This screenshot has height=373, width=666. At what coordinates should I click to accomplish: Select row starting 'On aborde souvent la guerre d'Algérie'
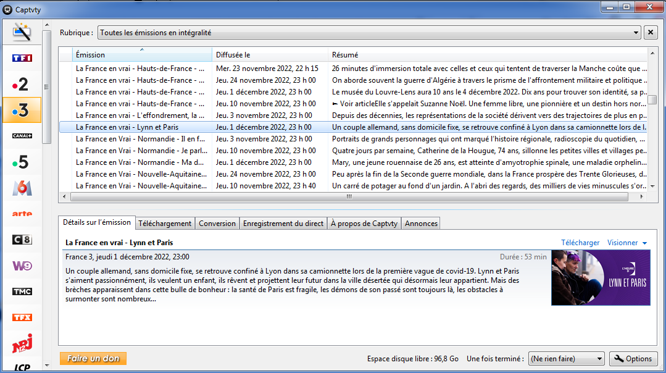coord(353,80)
